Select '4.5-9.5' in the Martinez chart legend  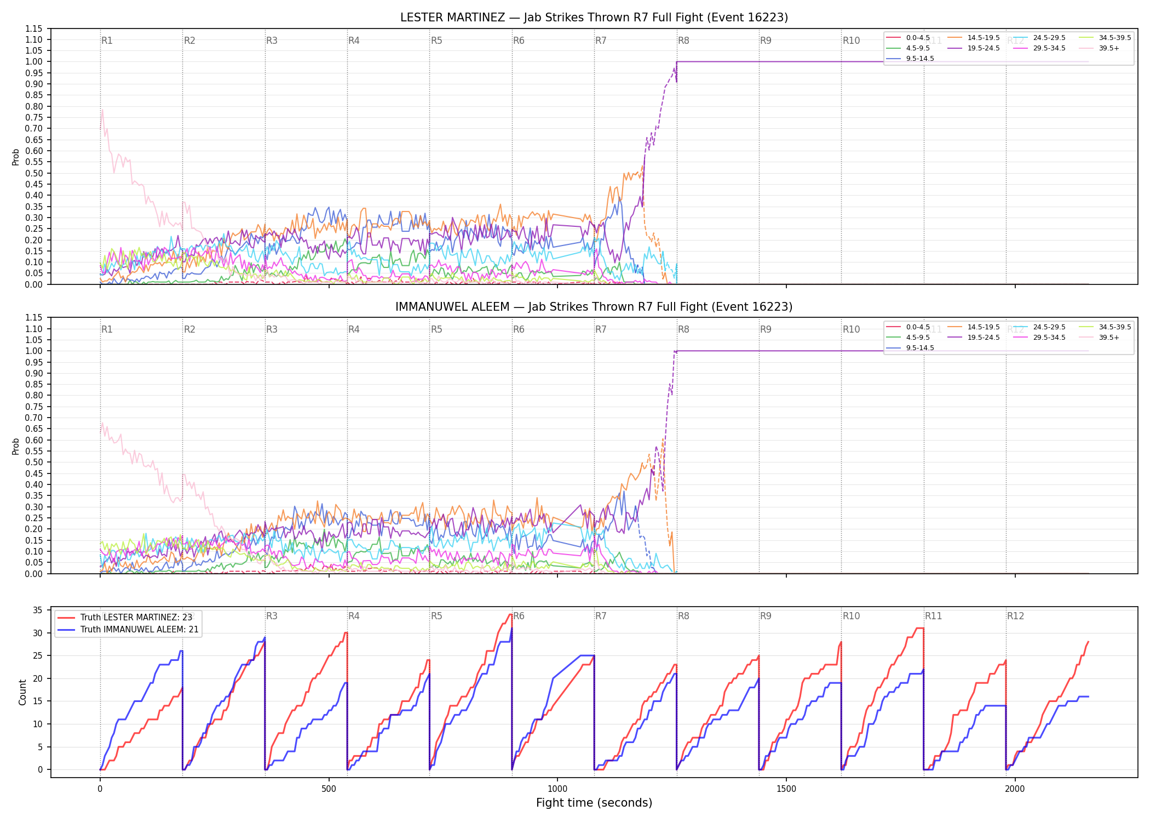click(x=918, y=48)
